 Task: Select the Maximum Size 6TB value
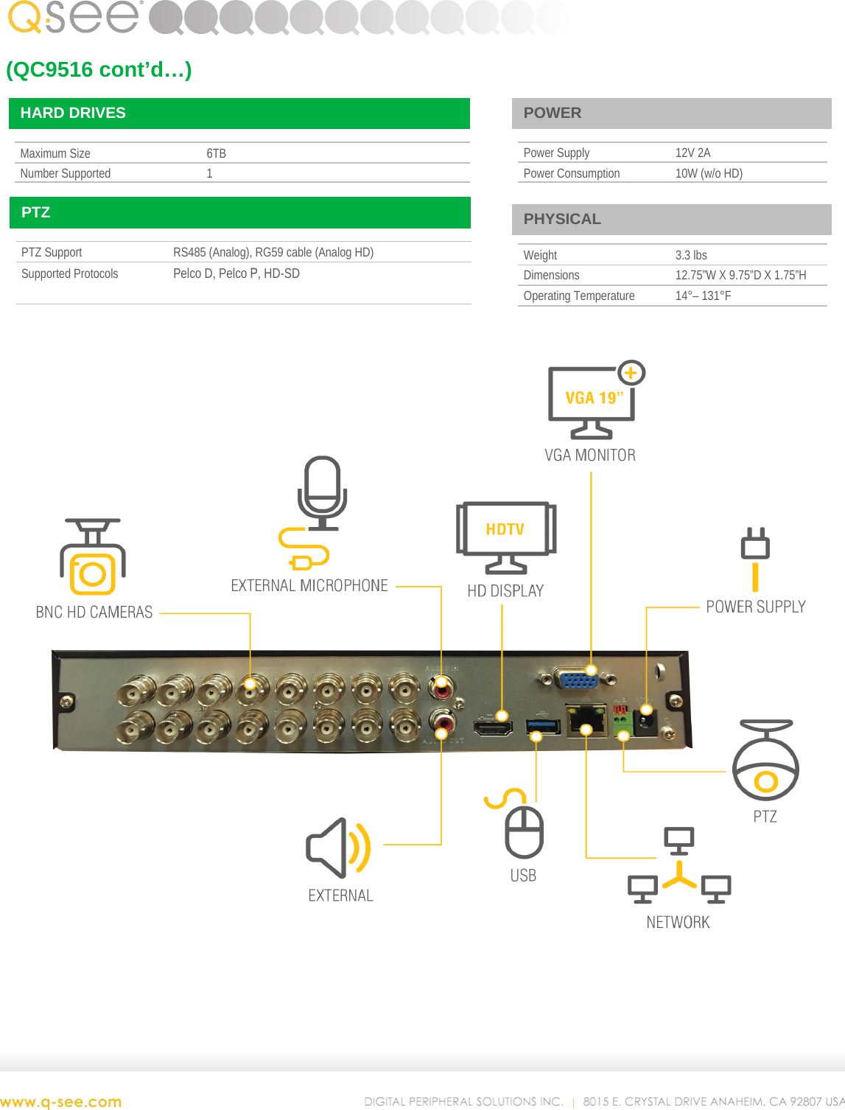tap(214, 153)
